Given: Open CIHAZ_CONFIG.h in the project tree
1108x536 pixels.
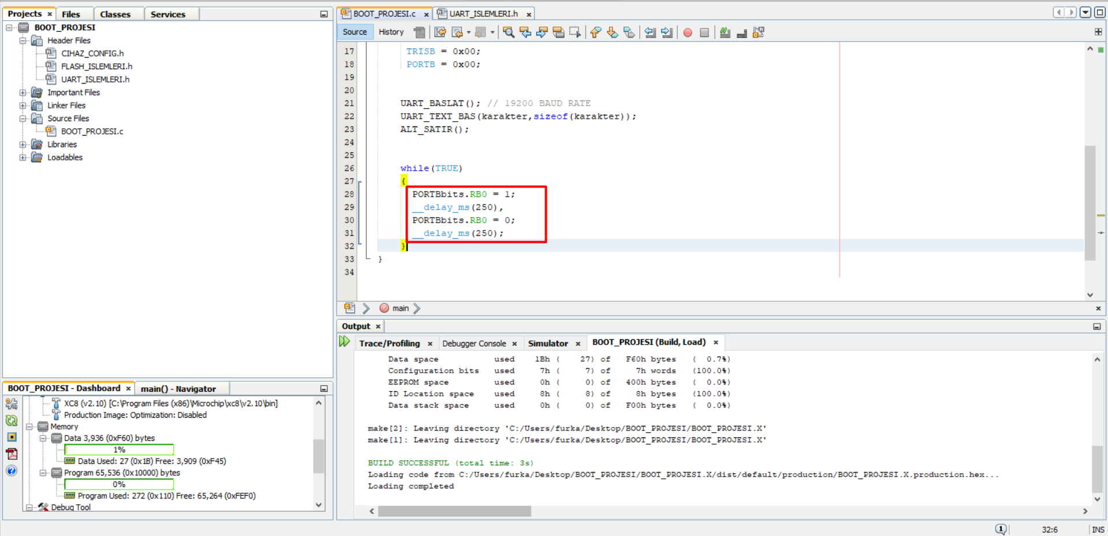Looking at the screenshot, I should point(92,54).
